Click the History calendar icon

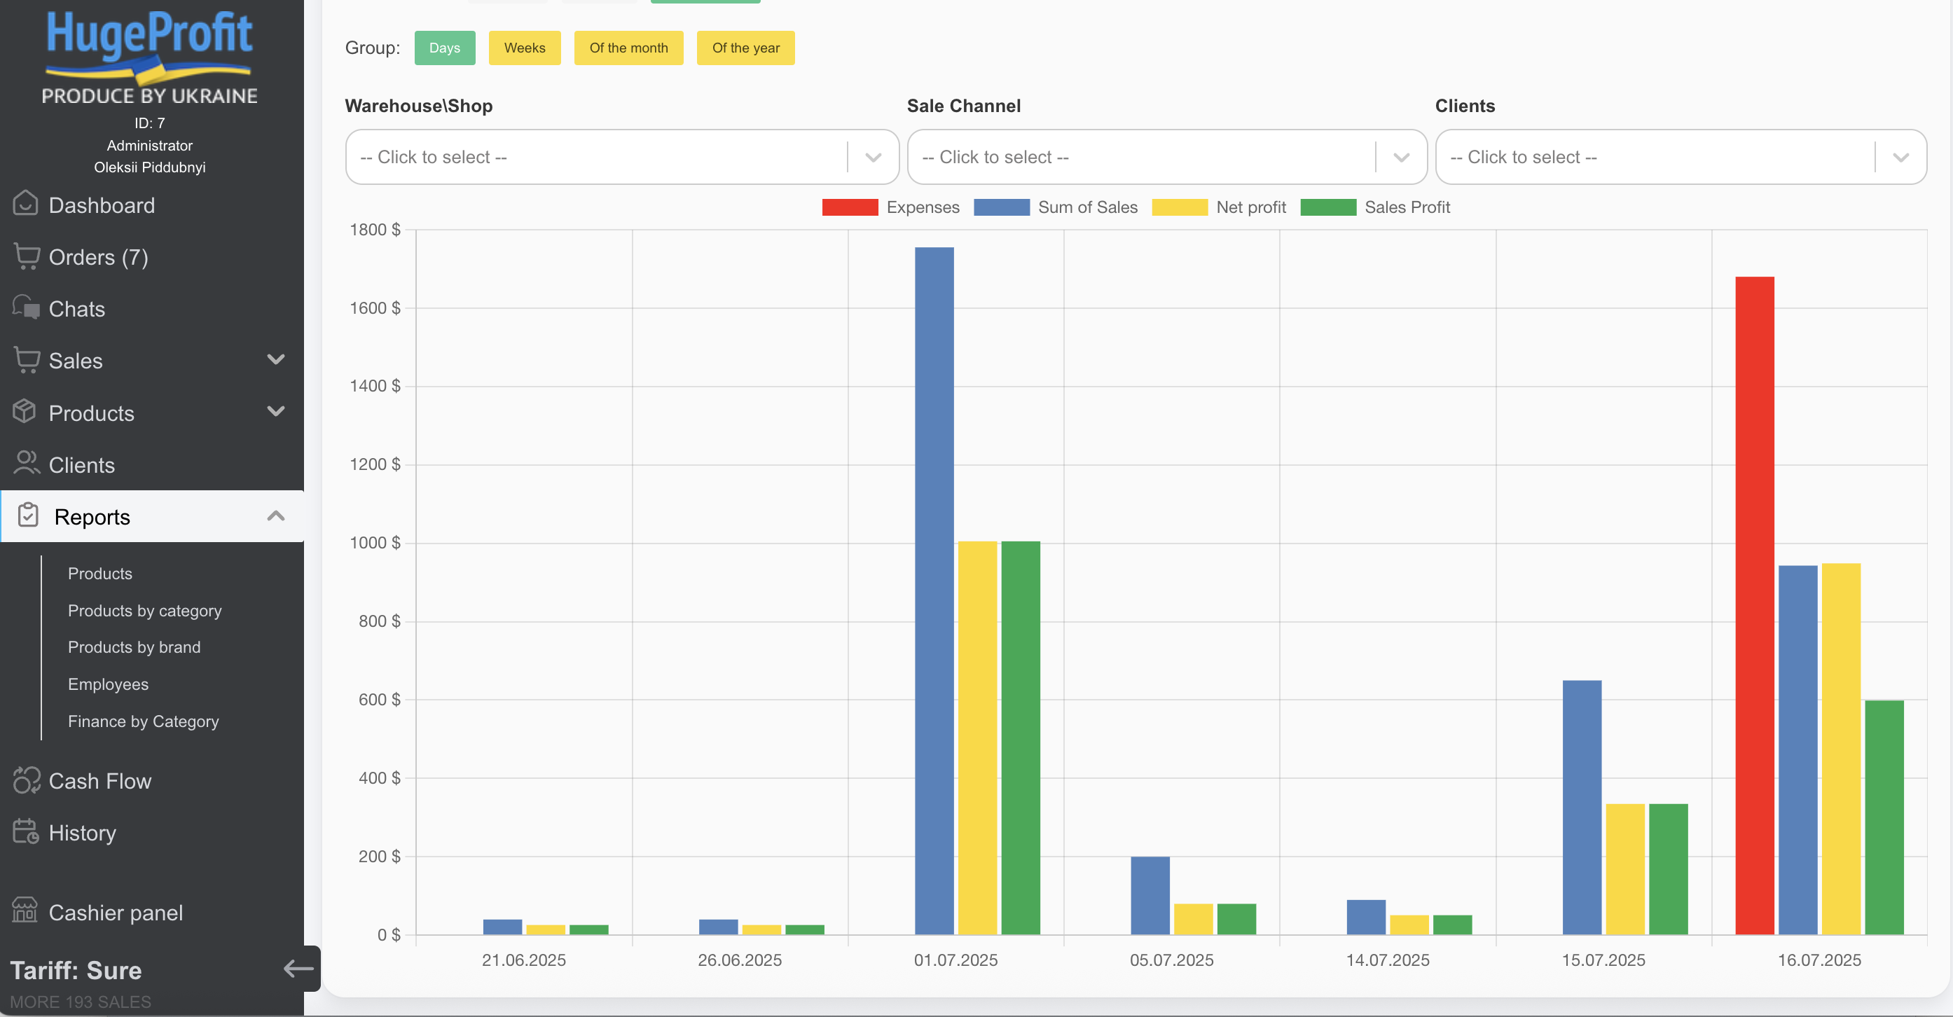click(x=26, y=831)
